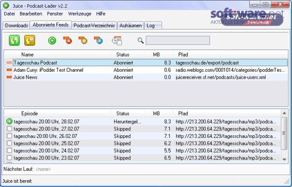Check the box for episode 25.02.07
Viewport: 292px width, 187px height.
click(9, 143)
